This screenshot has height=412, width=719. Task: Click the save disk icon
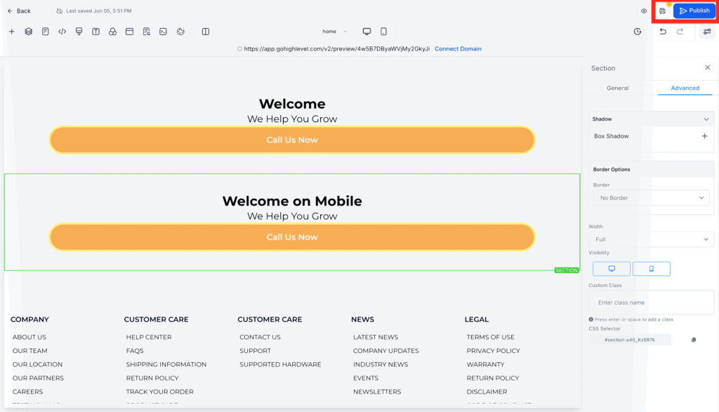pos(662,11)
